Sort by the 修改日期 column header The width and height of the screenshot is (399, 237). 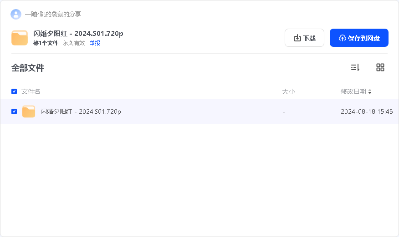(x=353, y=91)
